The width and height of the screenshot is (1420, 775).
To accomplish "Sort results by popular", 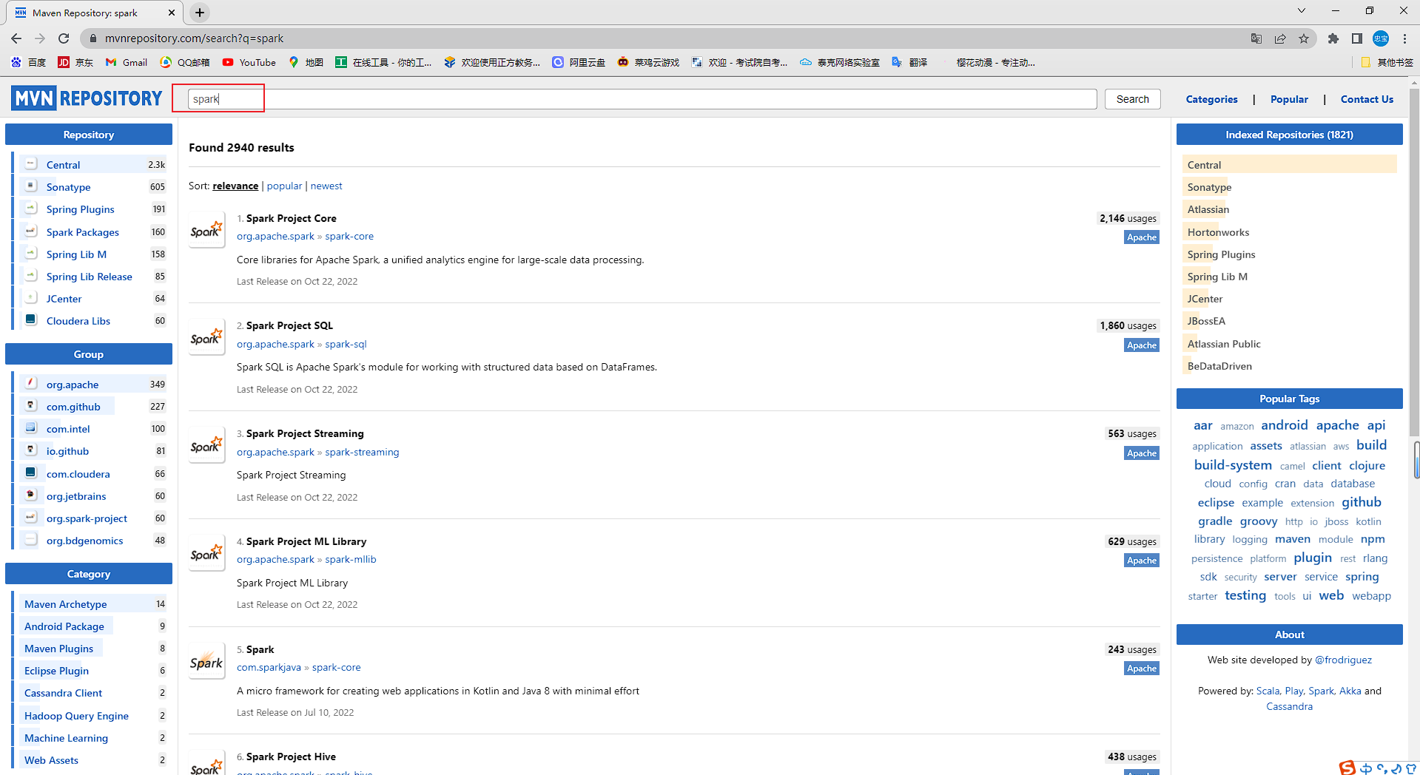I will [284, 186].
